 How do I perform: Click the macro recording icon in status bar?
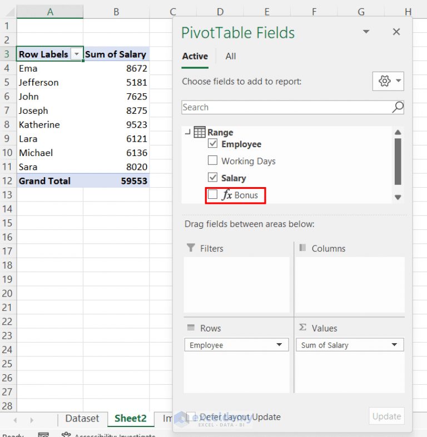click(43, 434)
